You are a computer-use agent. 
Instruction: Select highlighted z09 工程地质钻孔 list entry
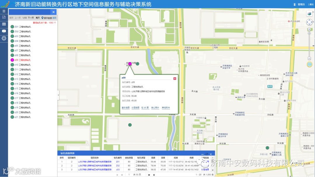21,60
